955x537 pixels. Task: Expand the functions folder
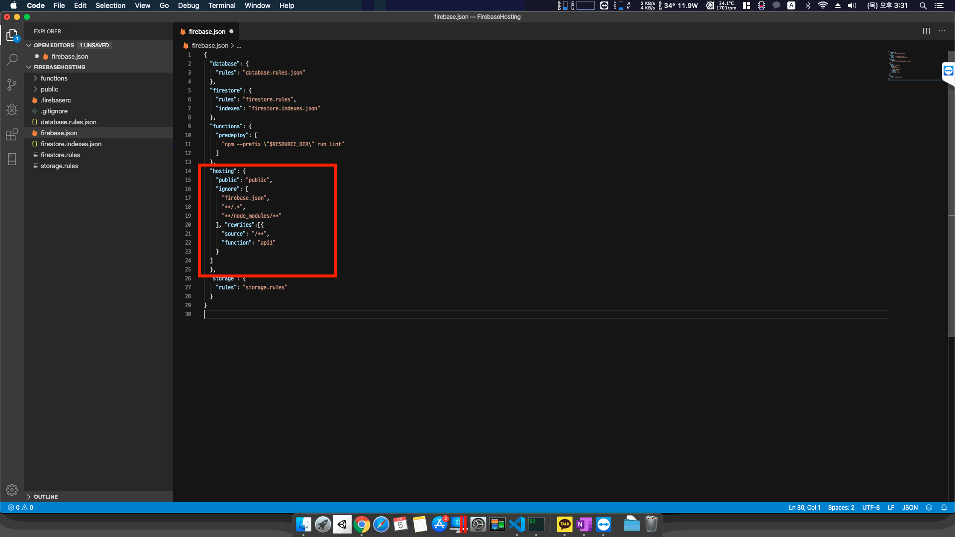(x=54, y=78)
